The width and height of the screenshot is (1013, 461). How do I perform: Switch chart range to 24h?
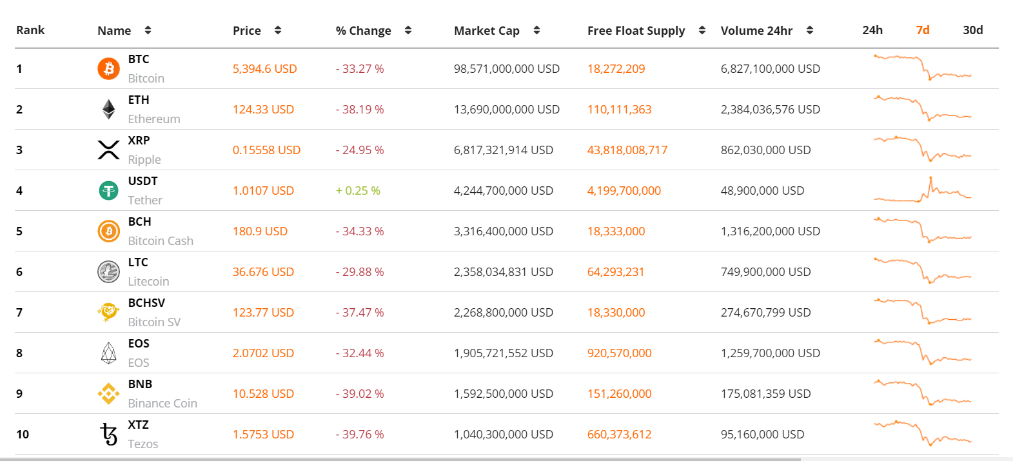click(872, 30)
